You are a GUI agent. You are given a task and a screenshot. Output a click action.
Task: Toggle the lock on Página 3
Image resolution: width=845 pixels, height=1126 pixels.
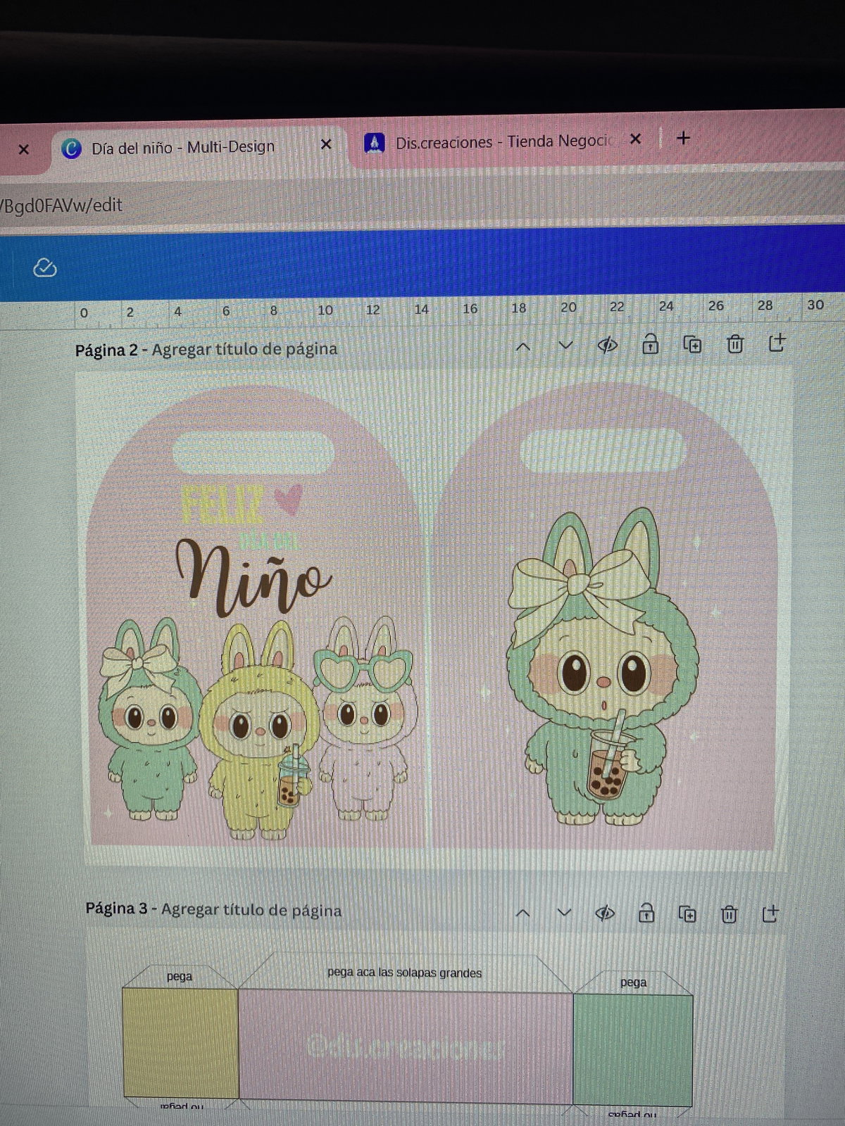(x=646, y=913)
